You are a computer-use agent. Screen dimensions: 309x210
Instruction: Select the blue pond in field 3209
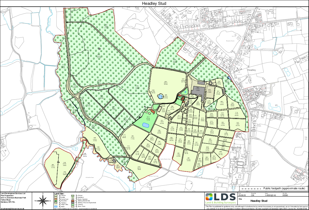(x=161, y=97)
